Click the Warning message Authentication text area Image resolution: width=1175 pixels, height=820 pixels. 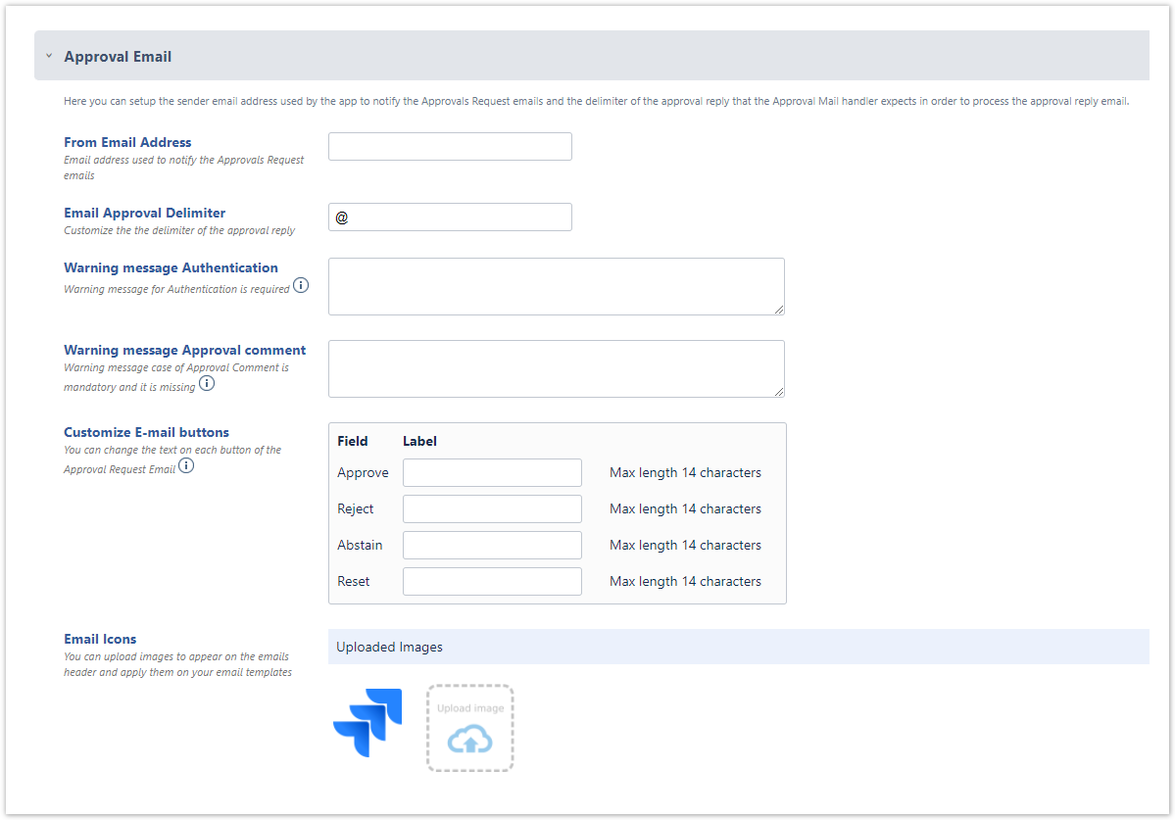(556, 286)
